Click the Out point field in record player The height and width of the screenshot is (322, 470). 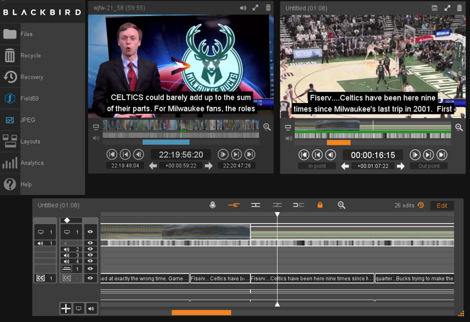coord(429,166)
